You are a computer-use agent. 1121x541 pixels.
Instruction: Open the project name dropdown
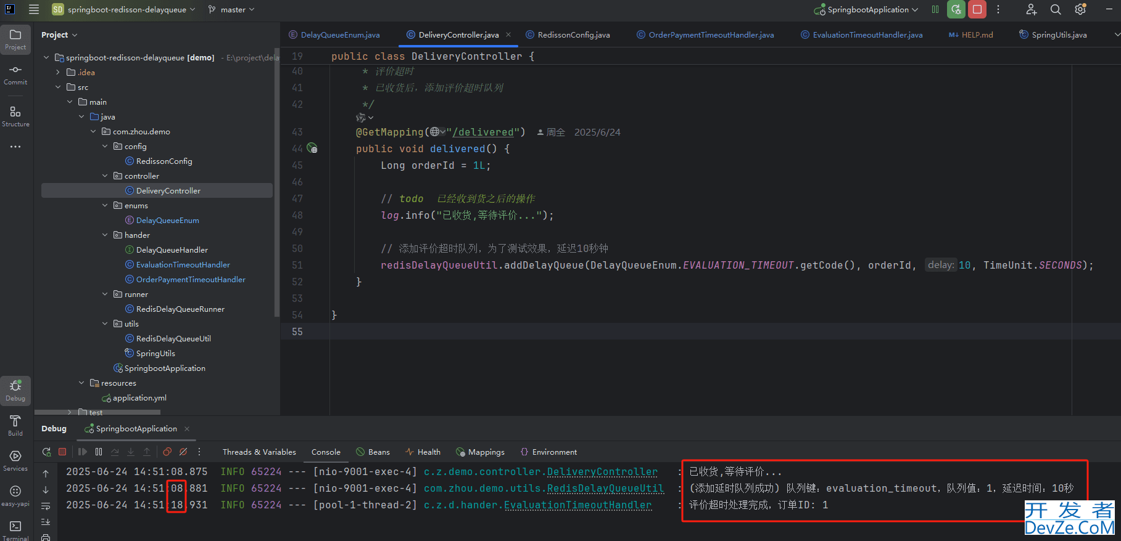click(x=124, y=9)
